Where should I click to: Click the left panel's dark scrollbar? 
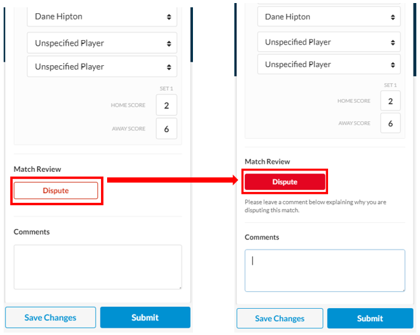[x=192, y=35]
